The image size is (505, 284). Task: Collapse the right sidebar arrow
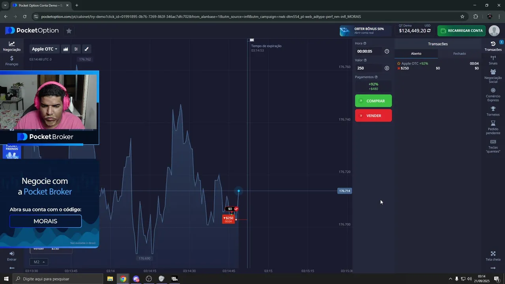click(493, 268)
